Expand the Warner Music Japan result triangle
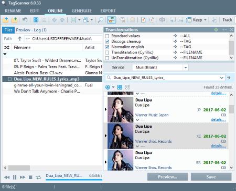 click(105, 109)
